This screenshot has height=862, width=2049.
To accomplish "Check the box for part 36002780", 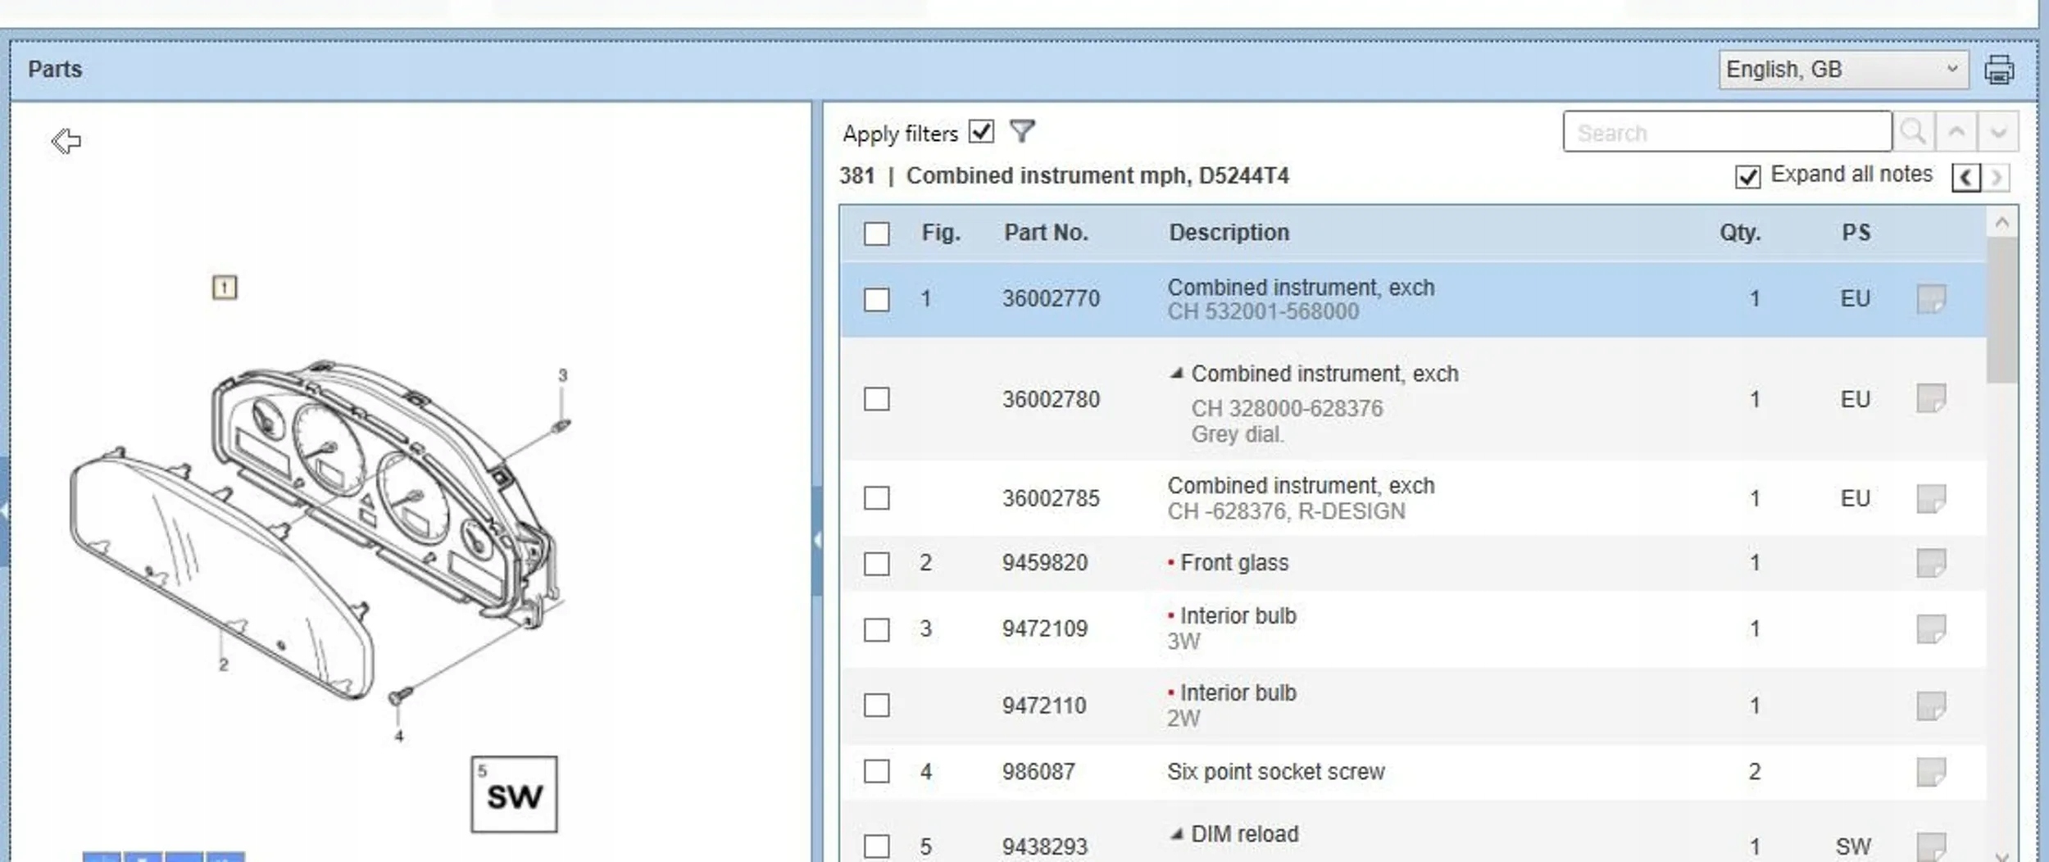I will point(876,399).
